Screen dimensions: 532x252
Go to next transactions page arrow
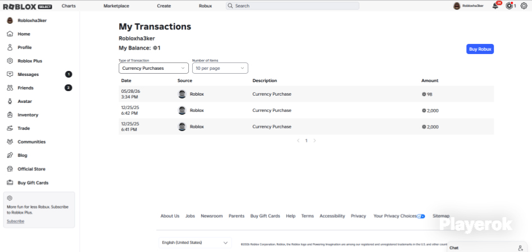315,140
